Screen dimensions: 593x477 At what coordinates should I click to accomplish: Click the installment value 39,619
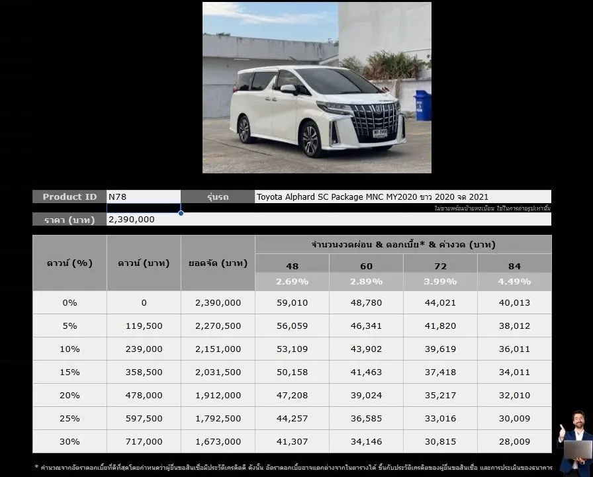[x=440, y=349]
